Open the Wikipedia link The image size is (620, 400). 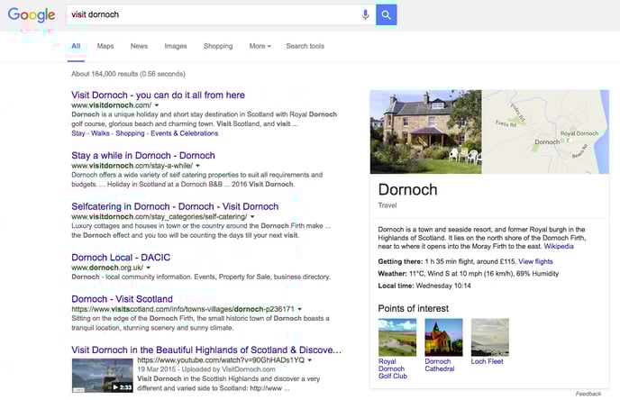pos(559,246)
